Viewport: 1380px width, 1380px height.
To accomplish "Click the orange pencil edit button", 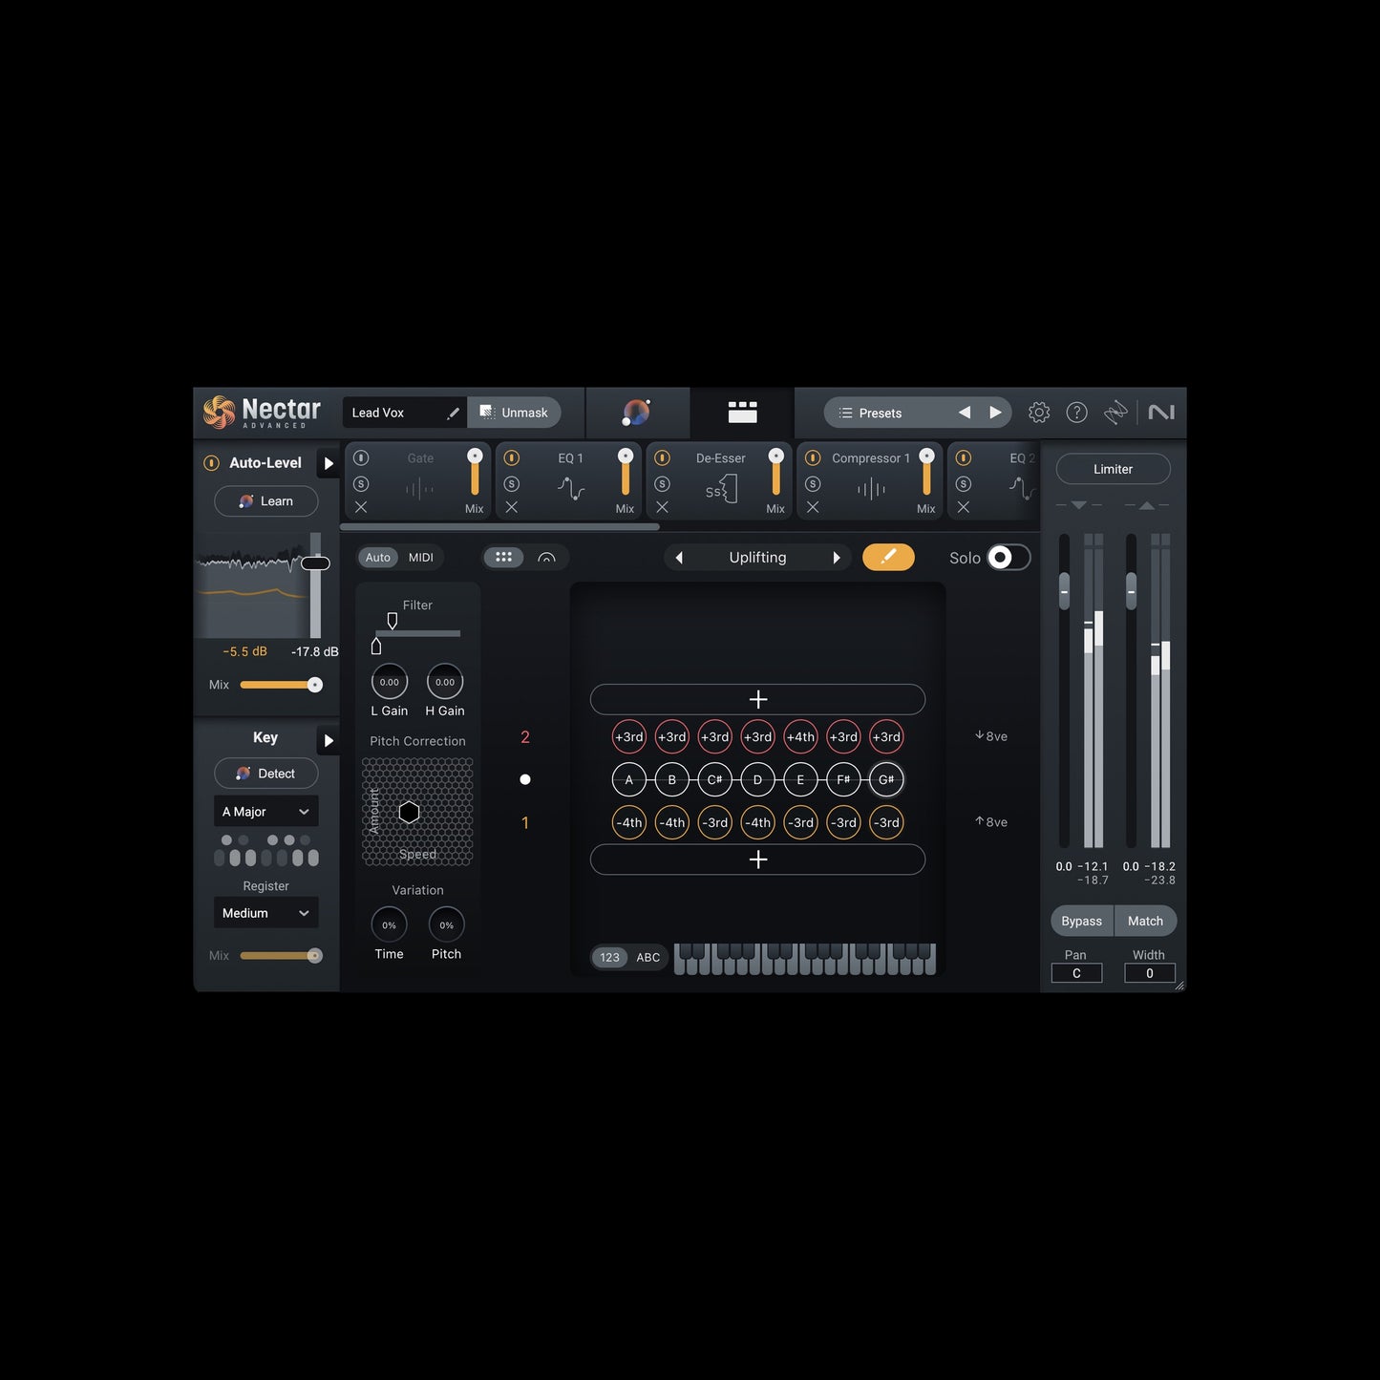I will 888,558.
